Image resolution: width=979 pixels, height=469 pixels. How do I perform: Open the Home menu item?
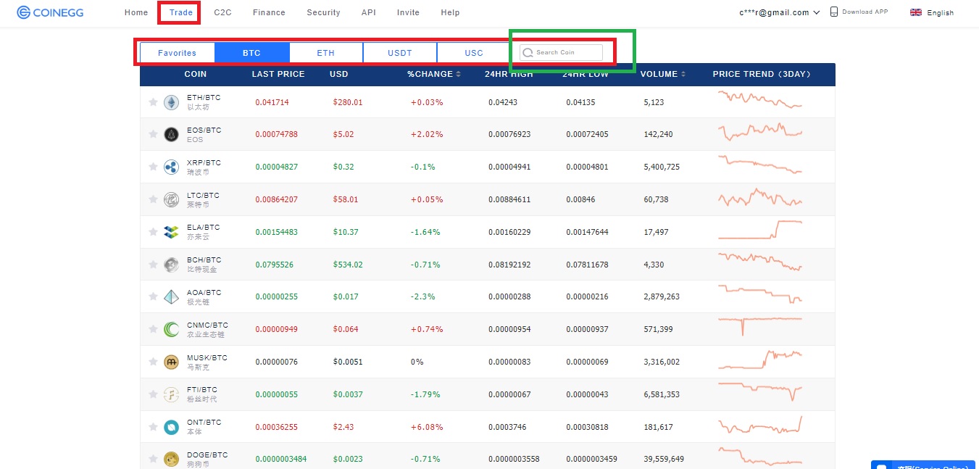tap(136, 12)
